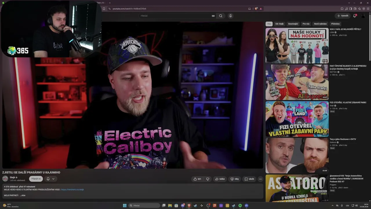The image size is (371, 209).
Task: Click the Připojit se join button
Action: click(x=36, y=179)
